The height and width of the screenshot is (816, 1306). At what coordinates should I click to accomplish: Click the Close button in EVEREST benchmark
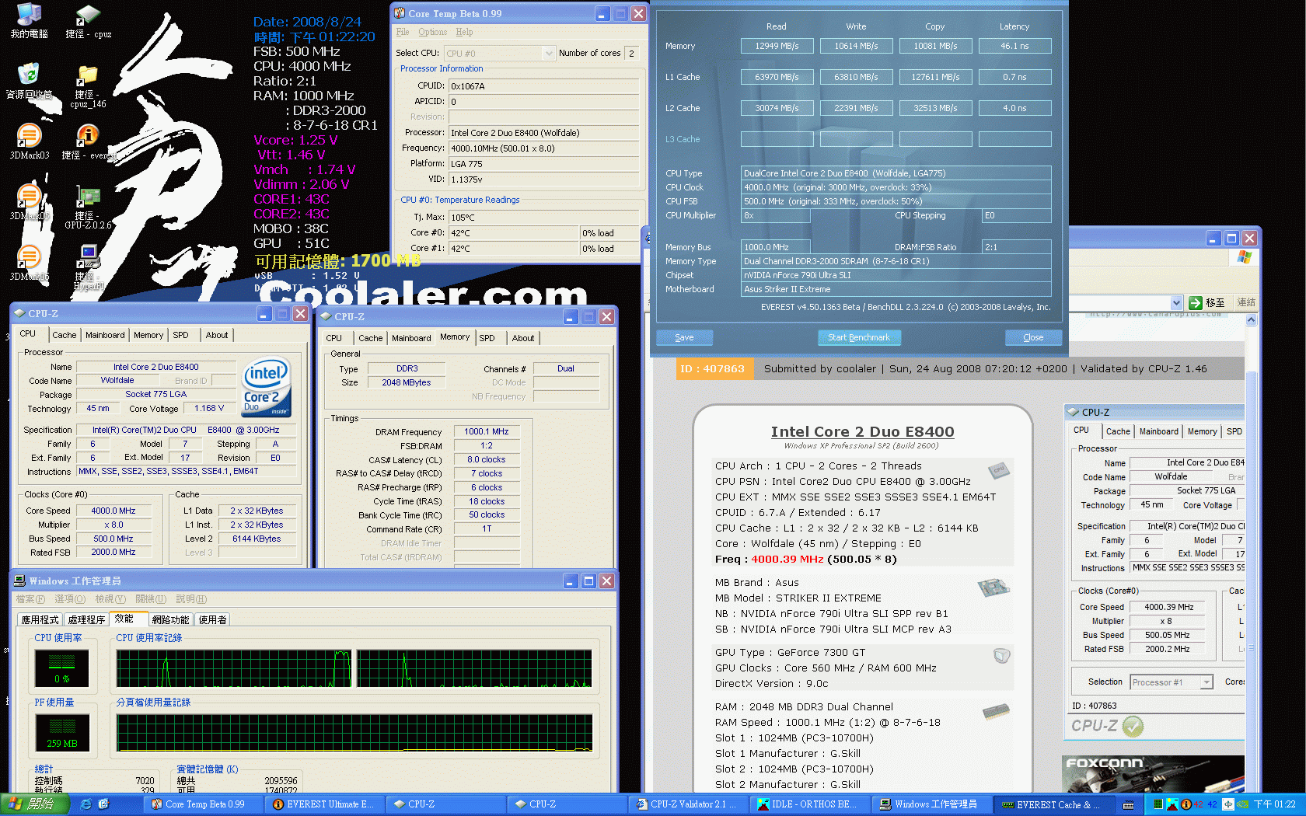1033,337
